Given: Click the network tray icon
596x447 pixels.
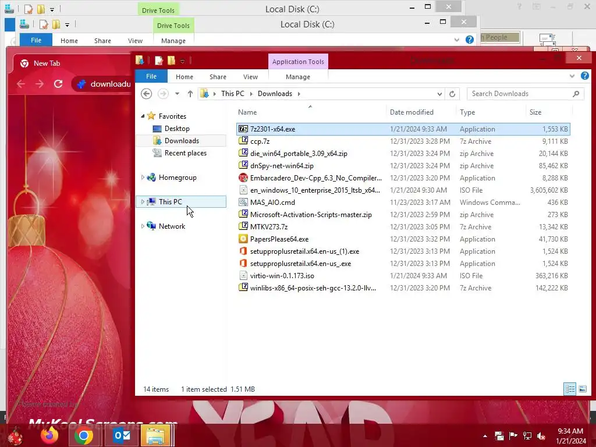Looking at the screenshot, I should point(527,436).
